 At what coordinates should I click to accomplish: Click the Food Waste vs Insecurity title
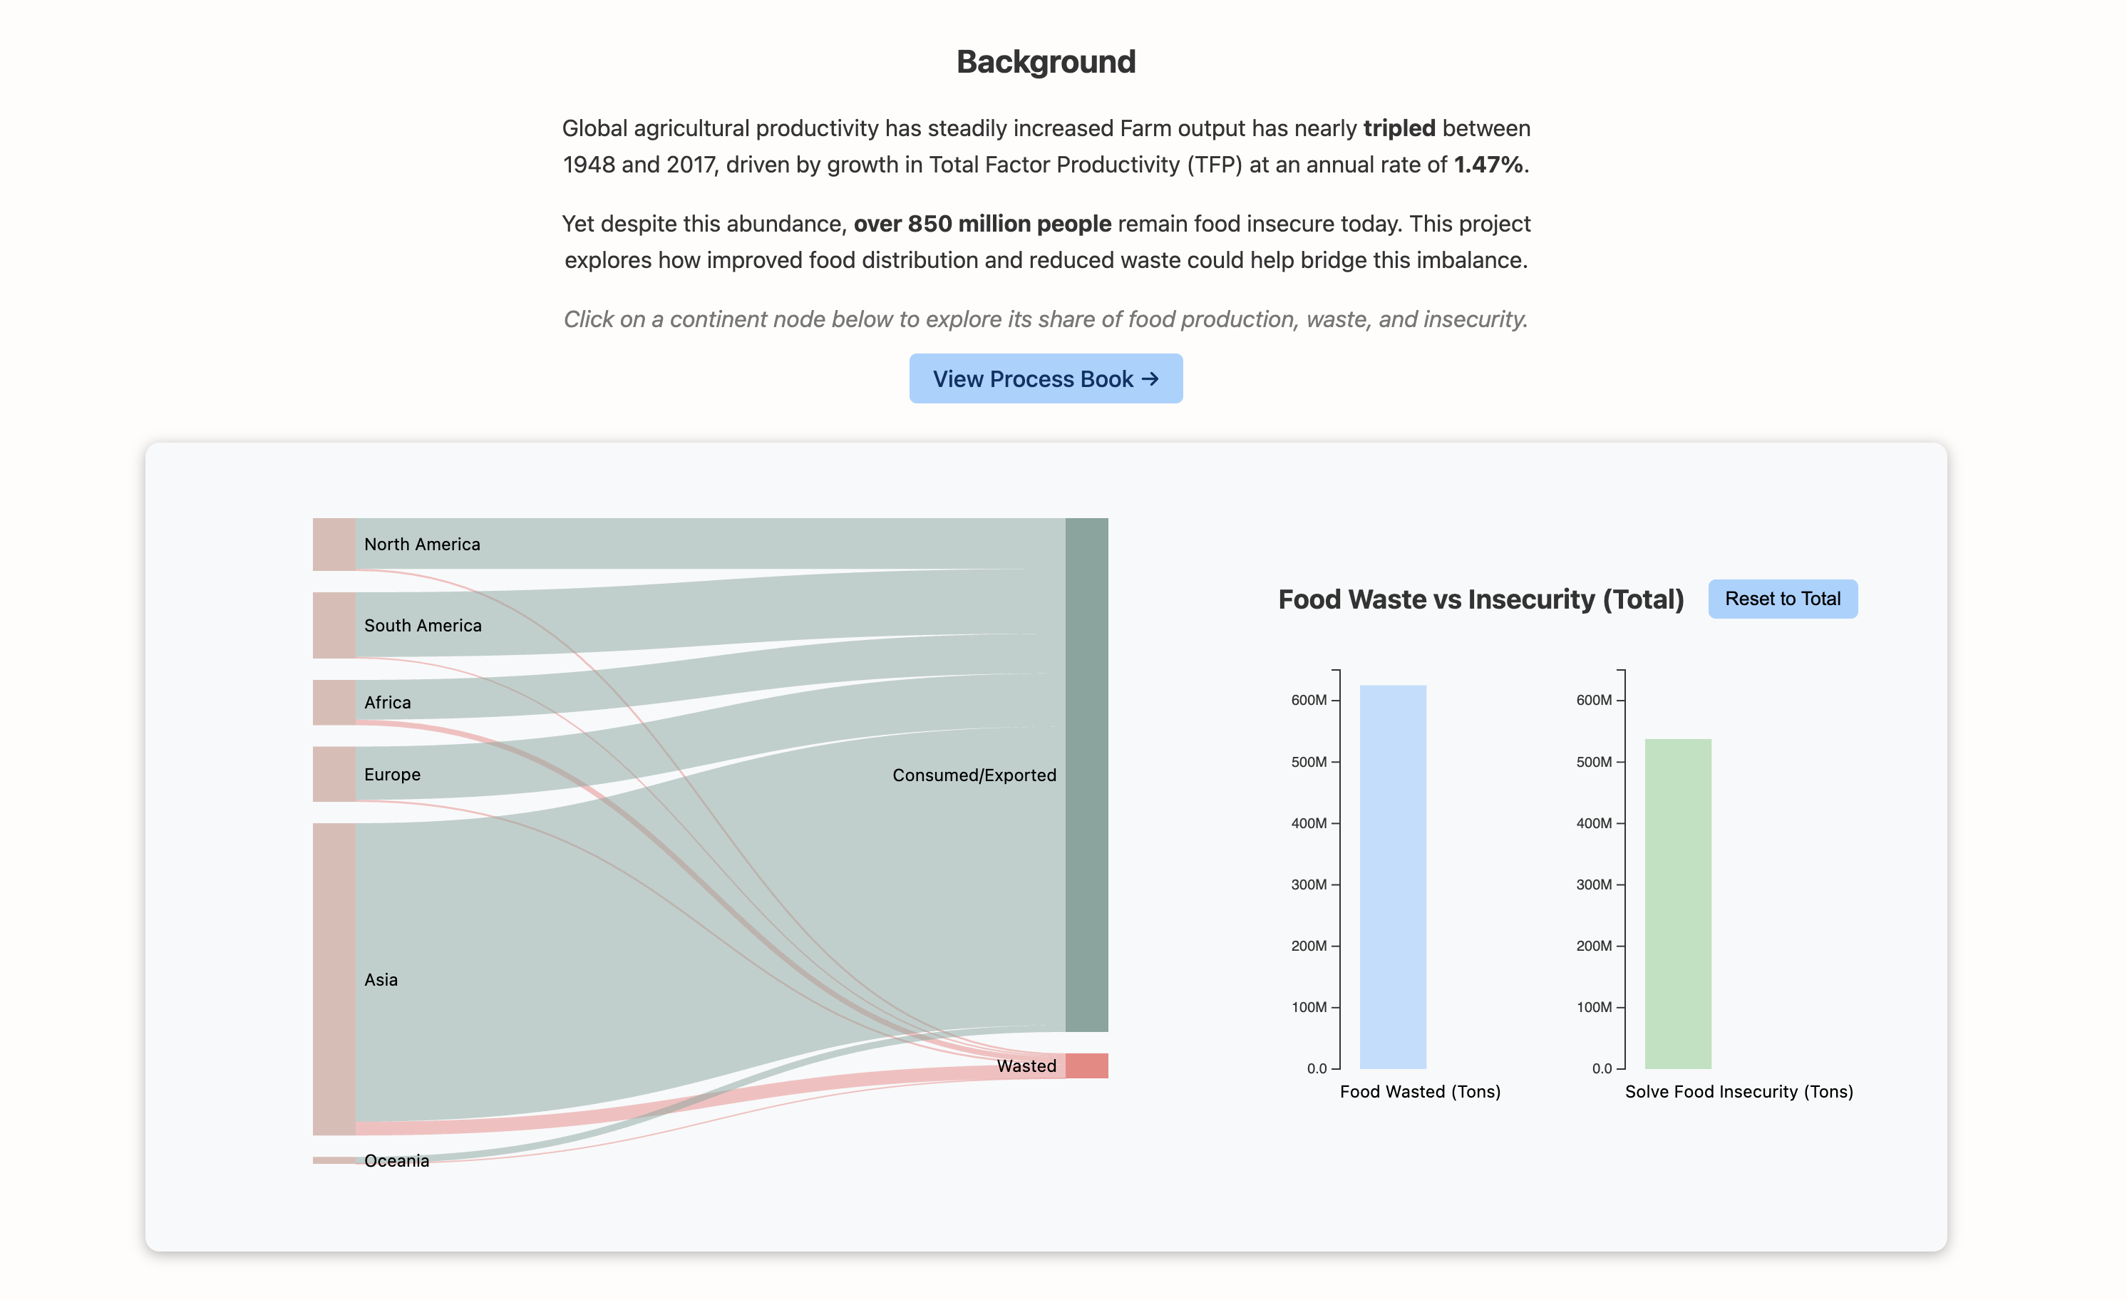pyautogui.click(x=1480, y=599)
